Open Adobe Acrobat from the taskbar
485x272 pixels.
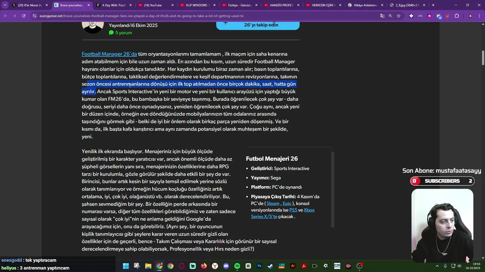pos(304,266)
